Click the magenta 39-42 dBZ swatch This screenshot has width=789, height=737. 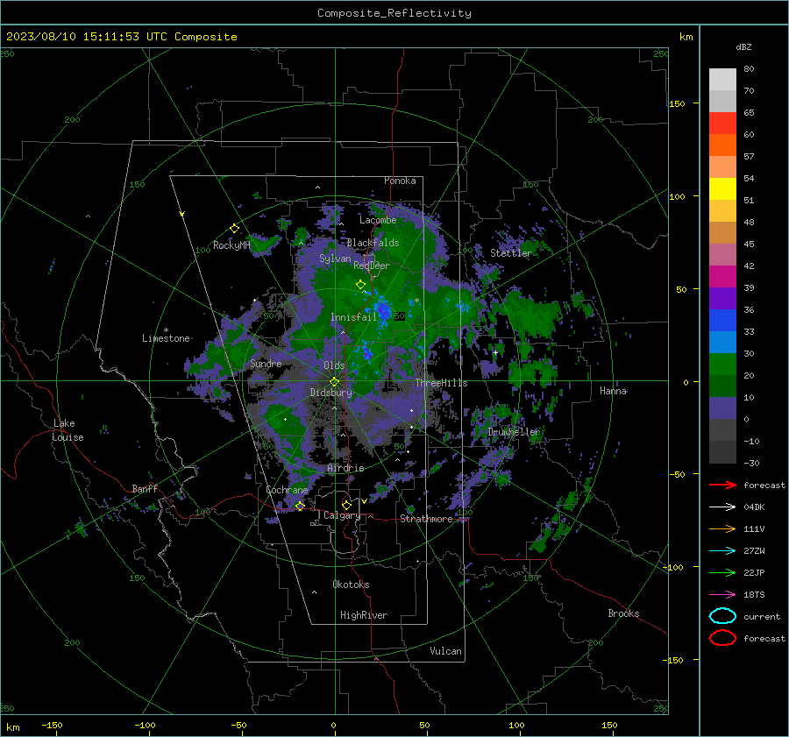point(722,277)
